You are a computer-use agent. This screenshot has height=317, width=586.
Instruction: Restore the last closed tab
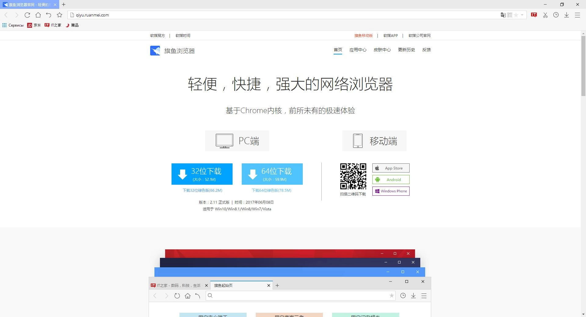click(x=49, y=15)
